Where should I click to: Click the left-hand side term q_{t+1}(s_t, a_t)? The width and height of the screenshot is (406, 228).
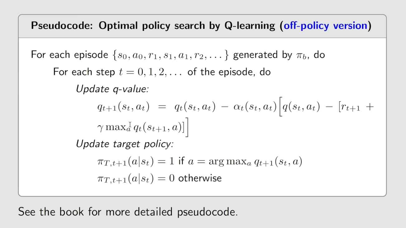(x=123, y=107)
